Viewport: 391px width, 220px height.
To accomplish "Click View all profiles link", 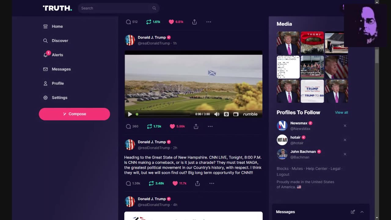I will click(x=341, y=113).
